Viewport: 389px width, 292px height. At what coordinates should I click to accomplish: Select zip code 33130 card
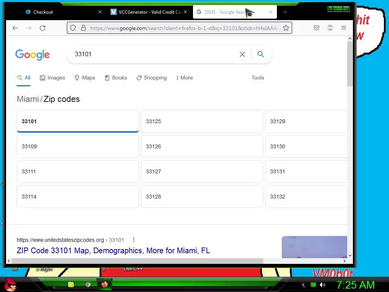tap(306, 146)
